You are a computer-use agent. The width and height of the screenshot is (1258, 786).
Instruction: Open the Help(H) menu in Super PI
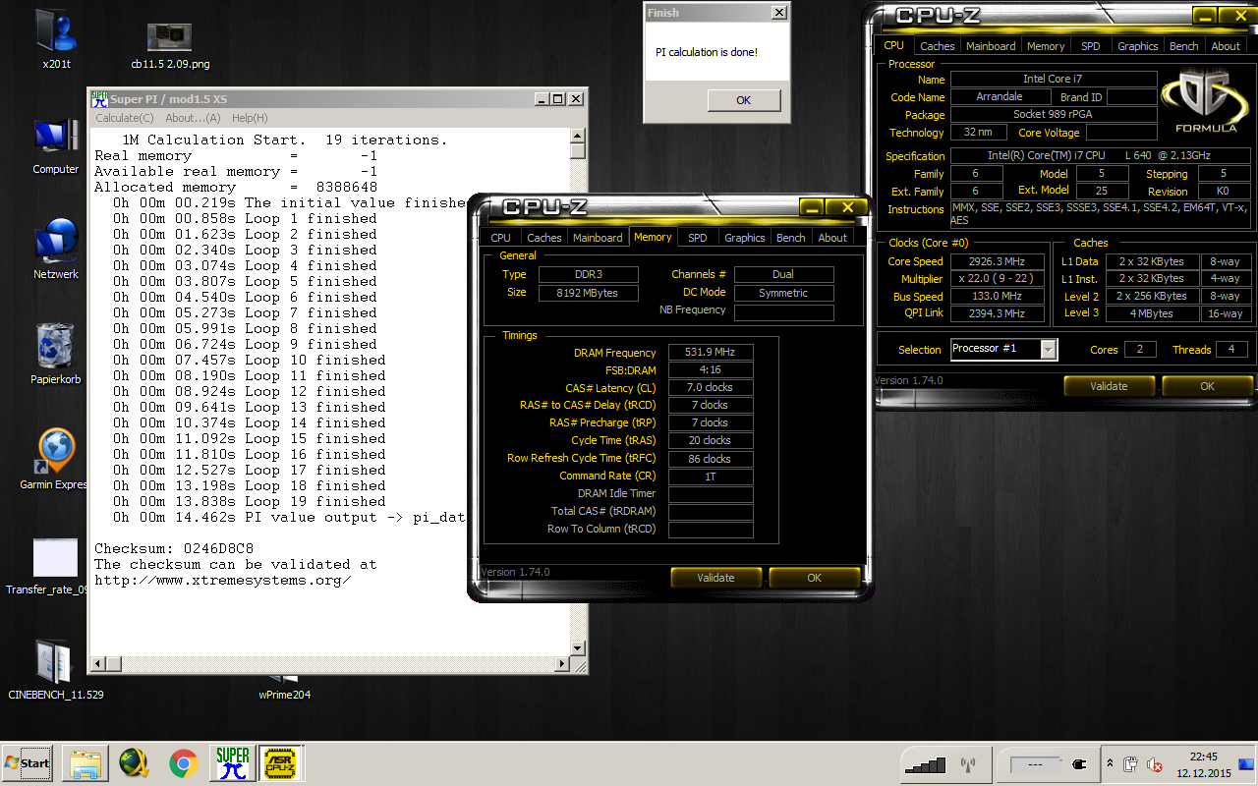(250, 118)
